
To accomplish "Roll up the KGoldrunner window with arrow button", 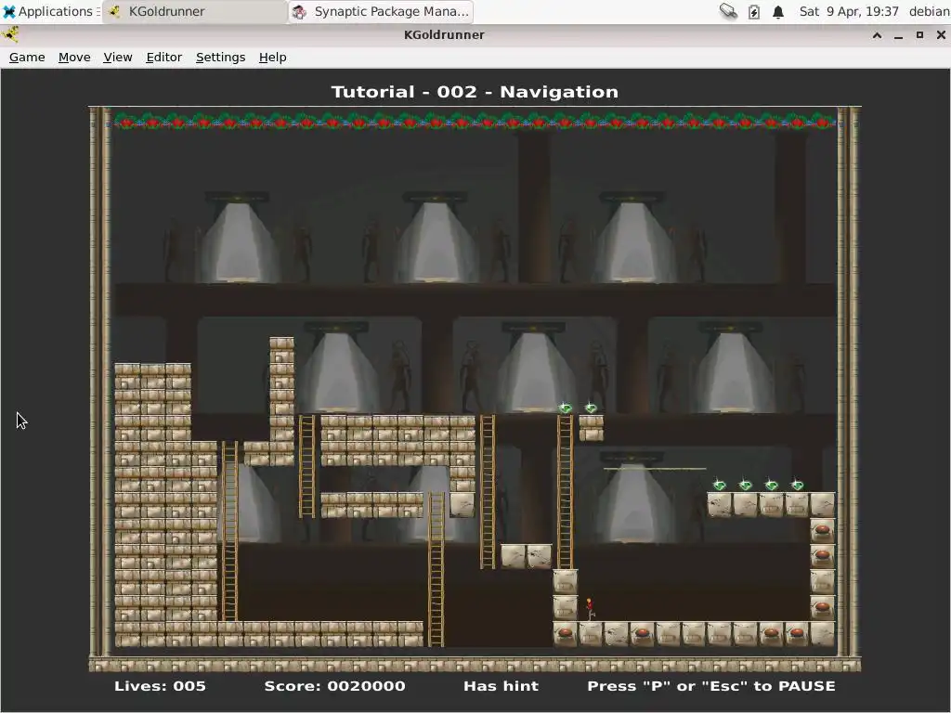I will [x=877, y=35].
